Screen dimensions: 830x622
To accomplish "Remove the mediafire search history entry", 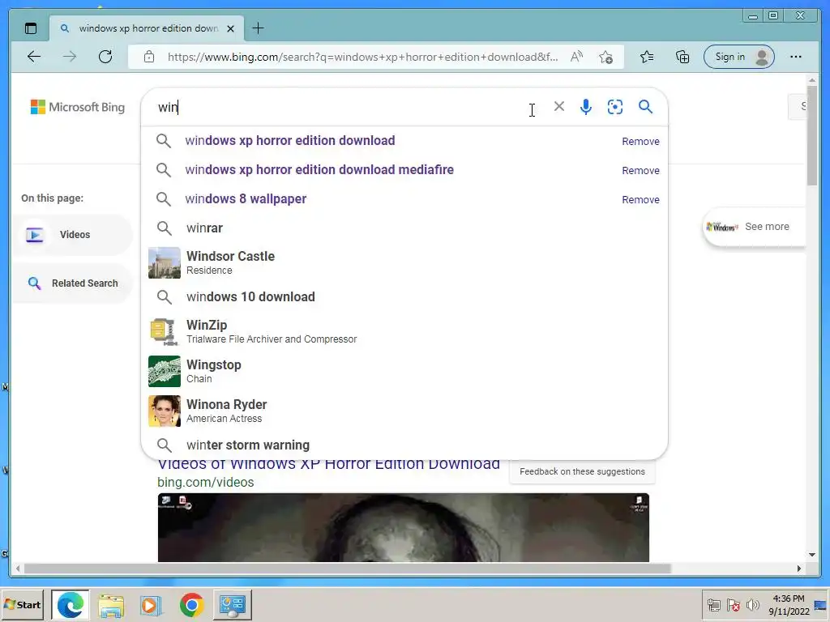I will (640, 170).
